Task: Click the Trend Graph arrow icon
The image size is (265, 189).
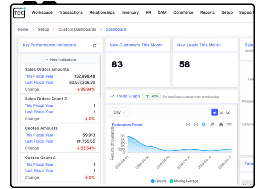Action: point(112,96)
